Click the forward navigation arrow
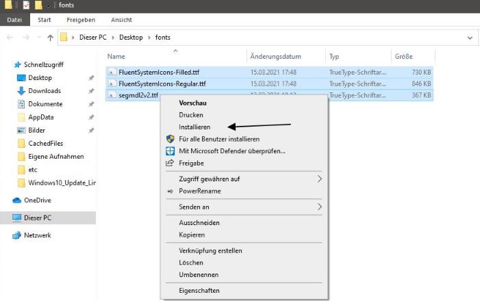Viewport: 480px width, 301px height. 26,38
